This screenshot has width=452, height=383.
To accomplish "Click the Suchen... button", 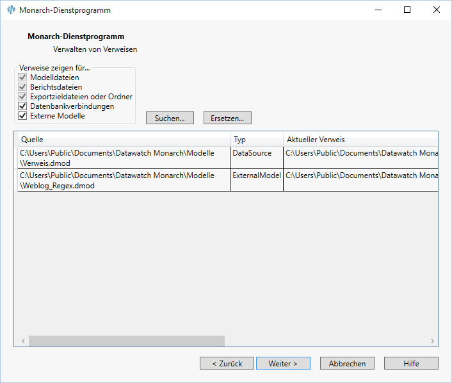I will pyautogui.click(x=170, y=118).
